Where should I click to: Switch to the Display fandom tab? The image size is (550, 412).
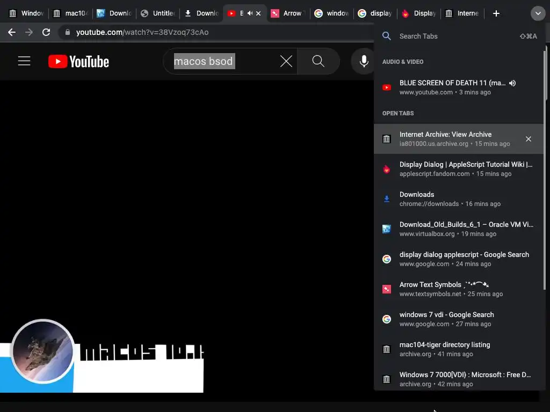[419, 13]
